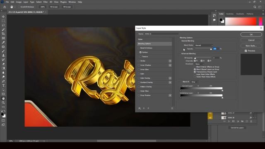Select the Move tool
Image resolution: width=265 pixels, height=149 pixels.
pos(3,17)
